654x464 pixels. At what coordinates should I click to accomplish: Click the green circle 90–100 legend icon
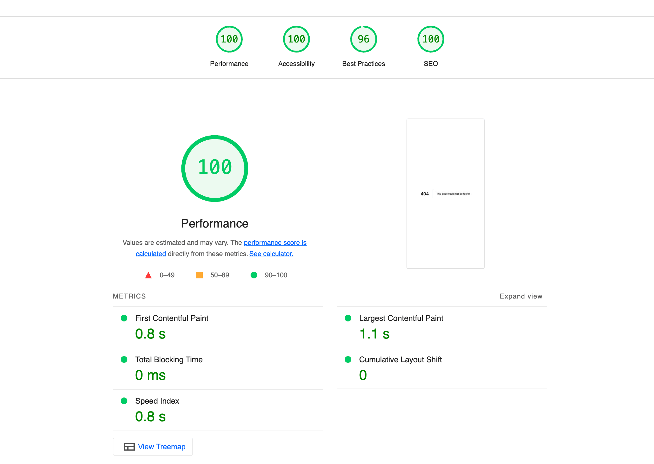coord(254,275)
